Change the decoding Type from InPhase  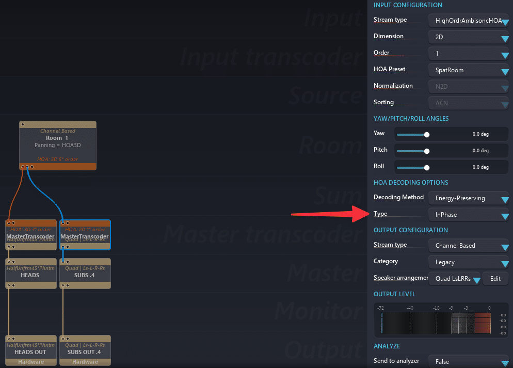pyautogui.click(x=468, y=215)
